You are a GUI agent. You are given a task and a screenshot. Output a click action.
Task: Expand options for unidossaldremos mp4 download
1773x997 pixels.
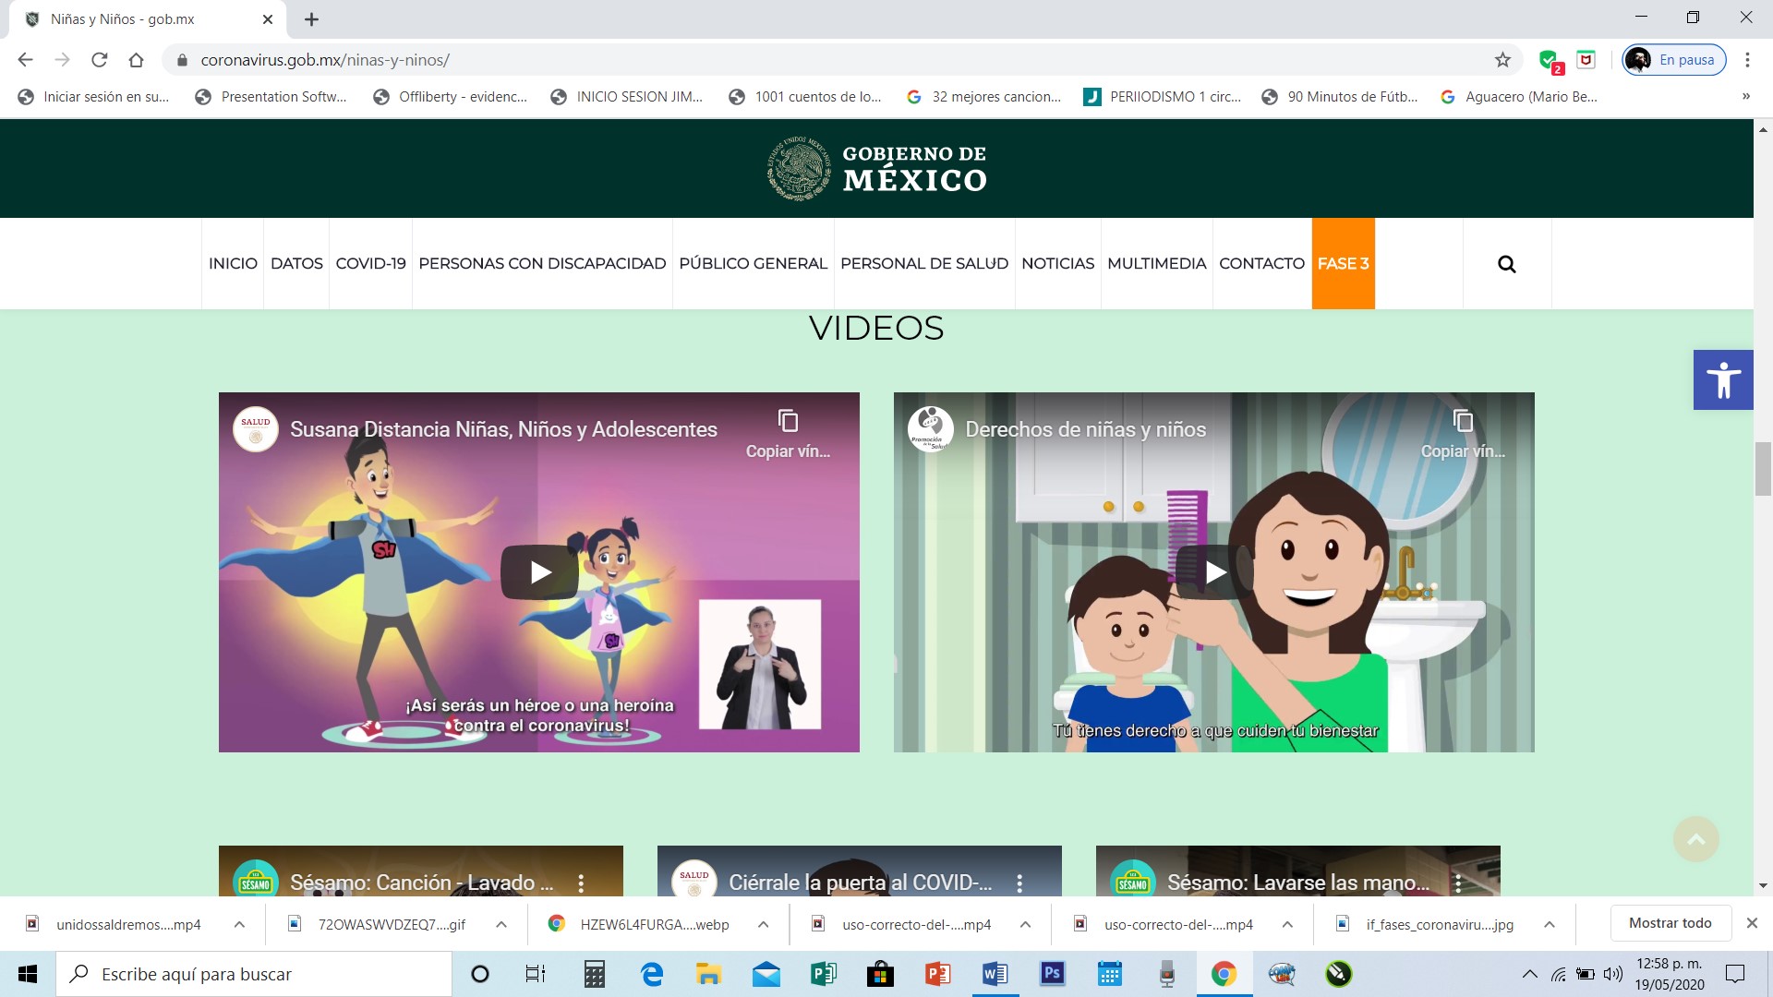coord(239,924)
